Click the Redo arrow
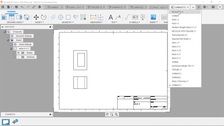Image resolution: width=224 pixels, height=126 pixels. [28, 7]
